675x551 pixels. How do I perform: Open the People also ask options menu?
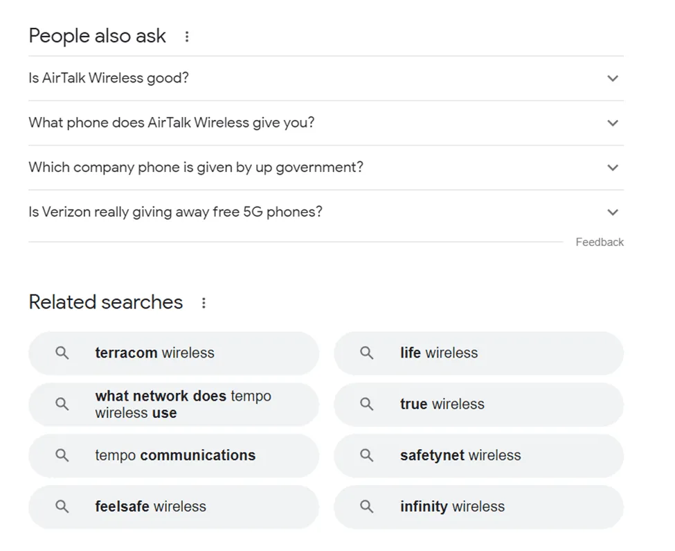[x=186, y=36]
